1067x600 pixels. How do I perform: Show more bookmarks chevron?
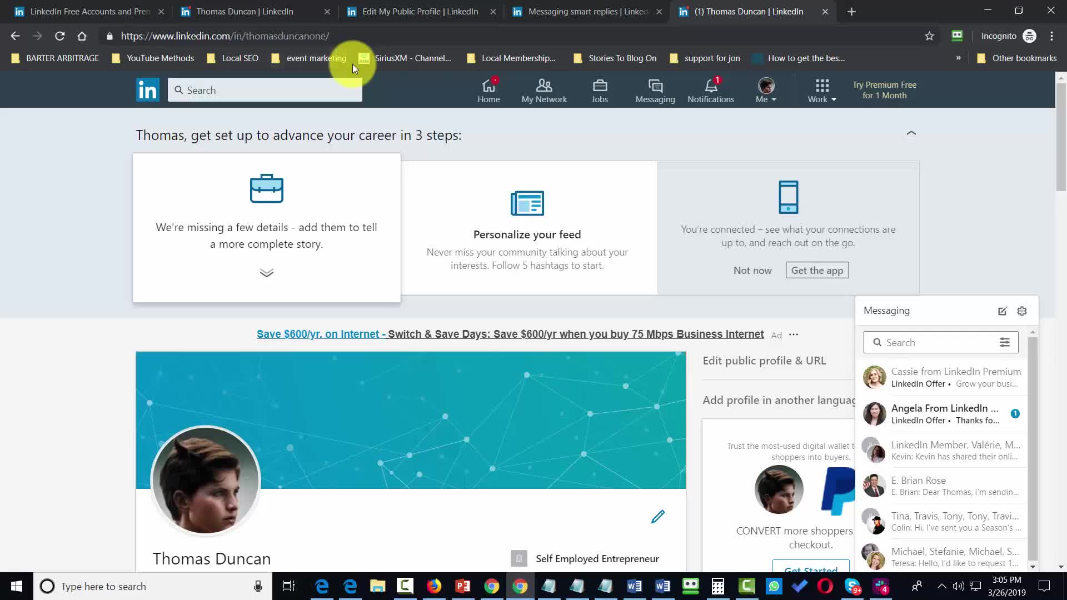(958, 58)
